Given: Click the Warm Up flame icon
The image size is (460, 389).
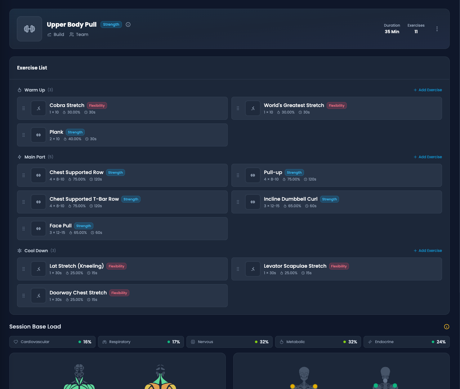Looking at the screenshot, I should tap(19, 90).
